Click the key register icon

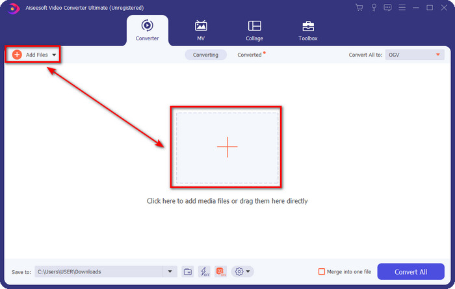point(374,8)
